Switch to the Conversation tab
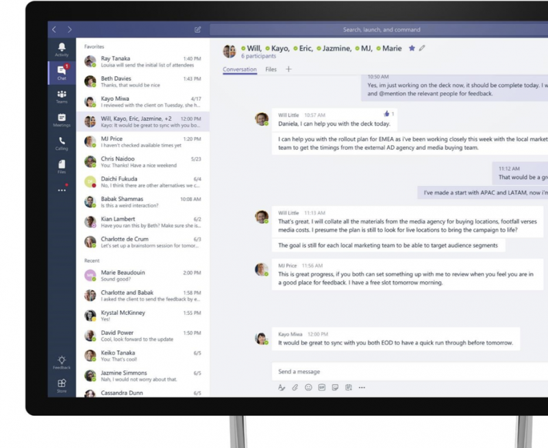 point(239,70)
